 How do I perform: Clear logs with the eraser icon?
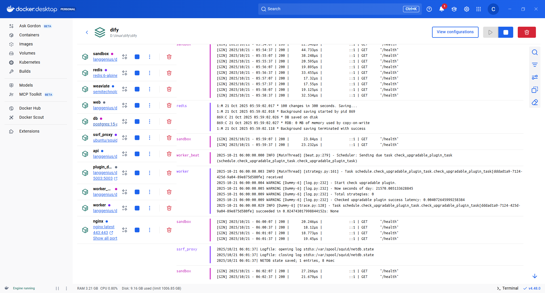(534, 102)
